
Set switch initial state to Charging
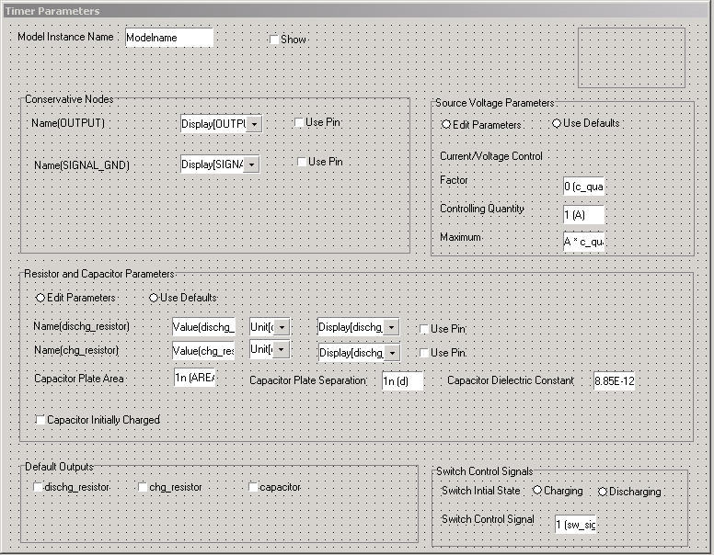[537, 491]
